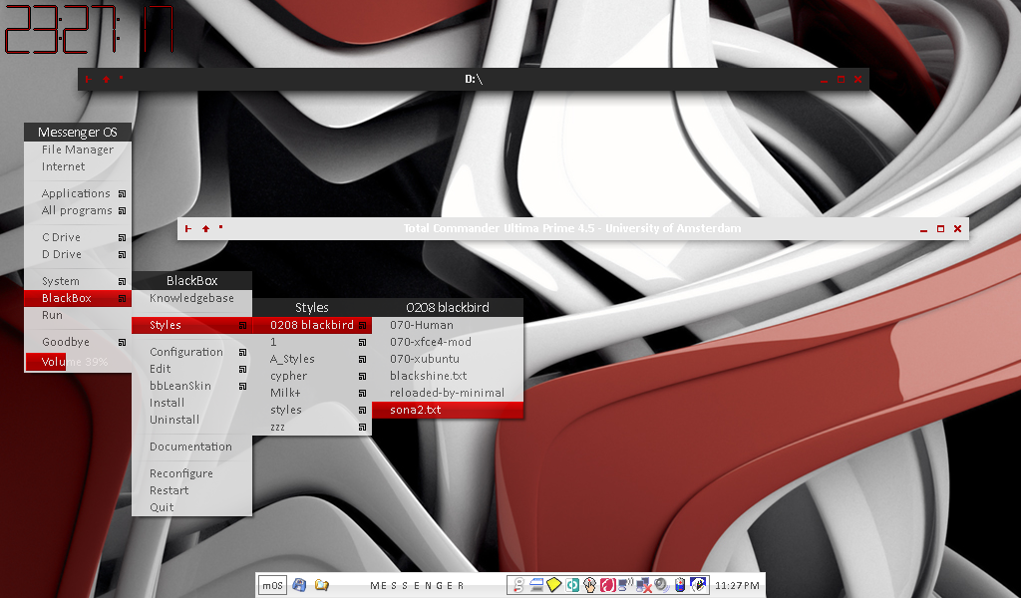Open File Manager from Messenger OS menu
The width and height of the screenshot is (1021, 598).
click(78, 149)
